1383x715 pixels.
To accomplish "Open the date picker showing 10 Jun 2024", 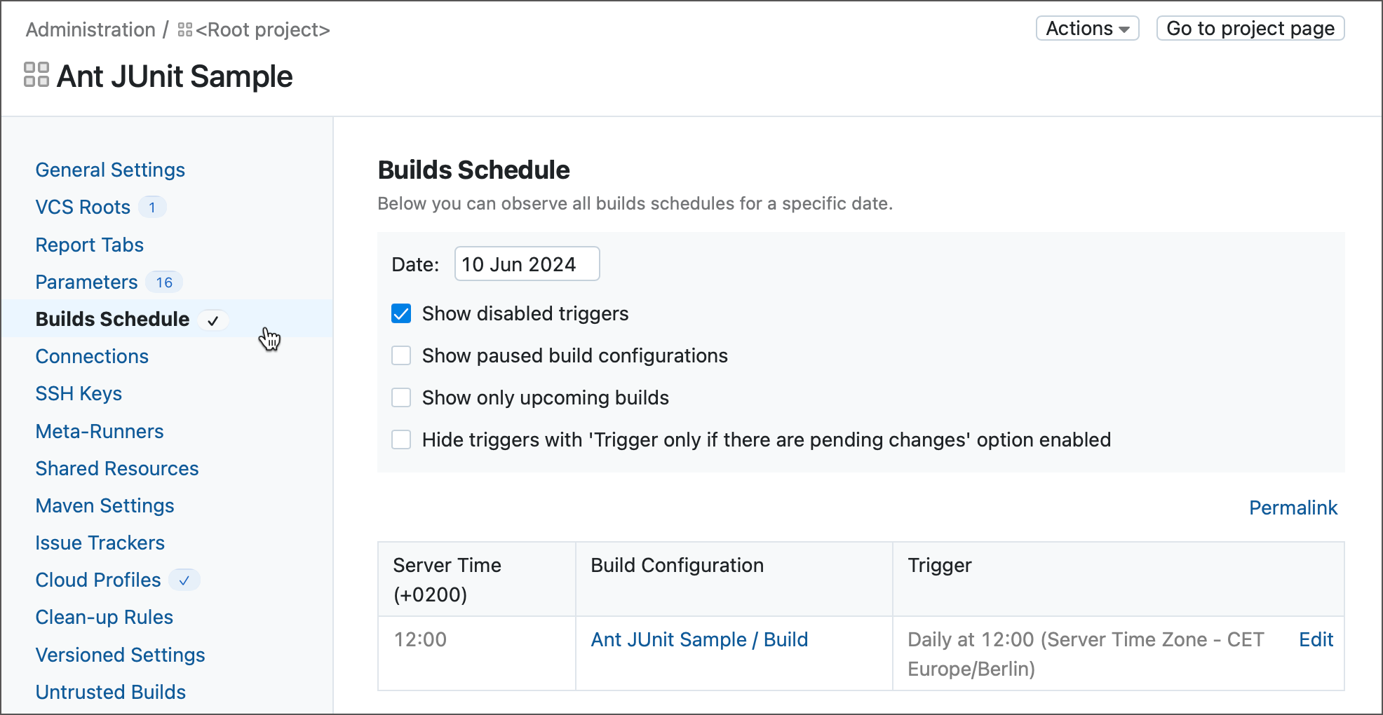I will coord(527,264).
